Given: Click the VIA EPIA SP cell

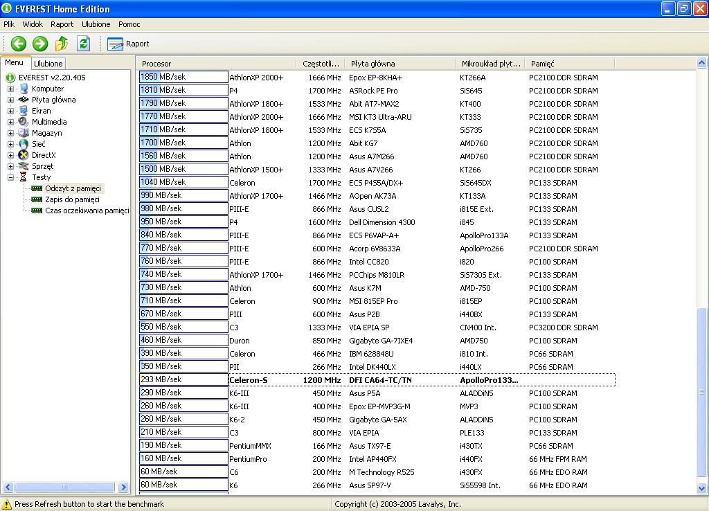Looking at the screenshot, I should tap(369, 328).
